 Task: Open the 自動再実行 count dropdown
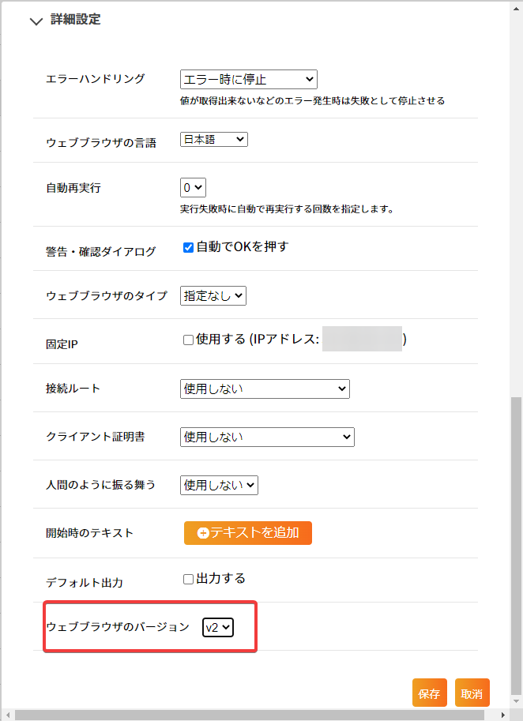(x=193, y=188)
